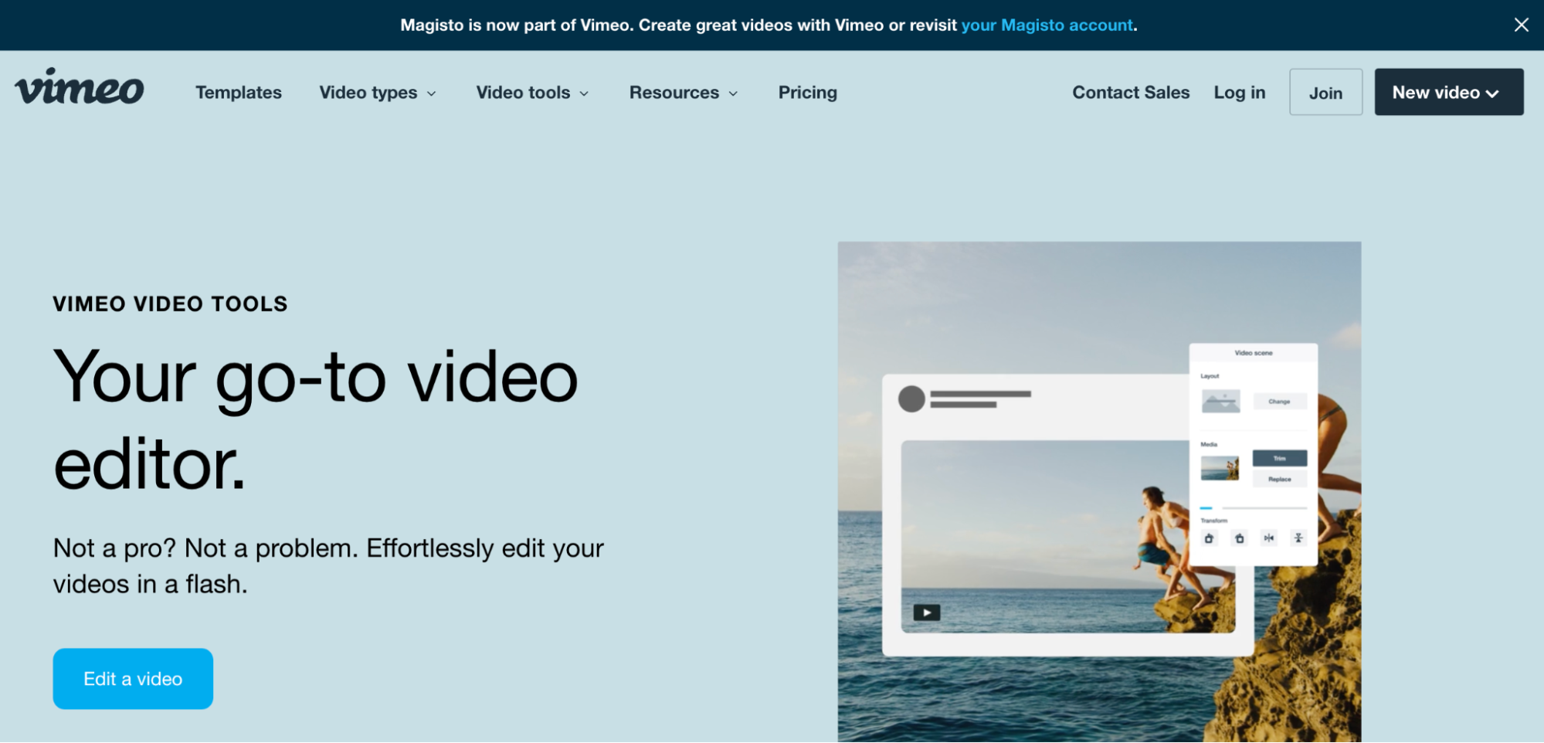Click the flip horizontal Transform icon
The height and width of the screenshot is (743, 1544).
tap(1268, 538)
